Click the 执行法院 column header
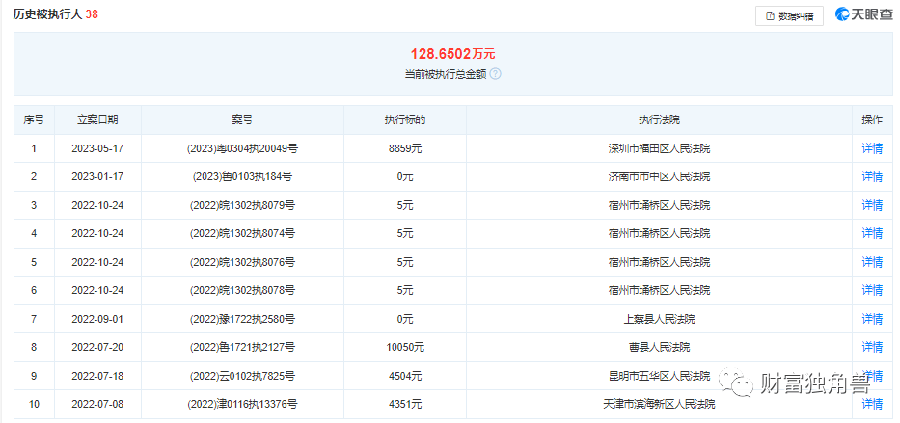 point(659,120)
